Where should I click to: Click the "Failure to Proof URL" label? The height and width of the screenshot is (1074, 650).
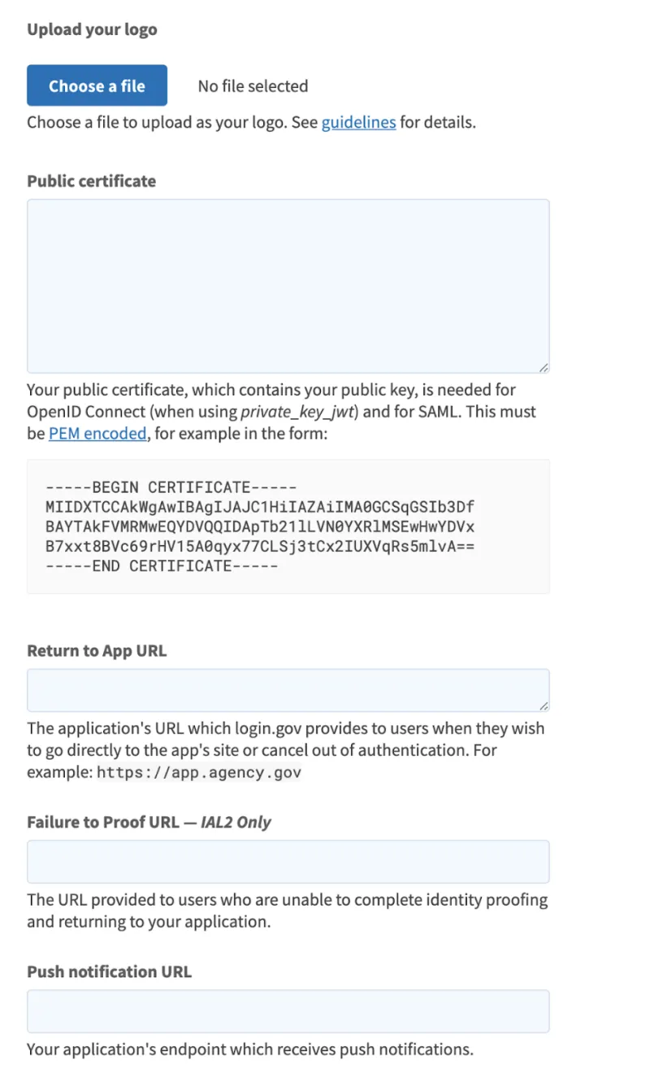coord(102,822)
